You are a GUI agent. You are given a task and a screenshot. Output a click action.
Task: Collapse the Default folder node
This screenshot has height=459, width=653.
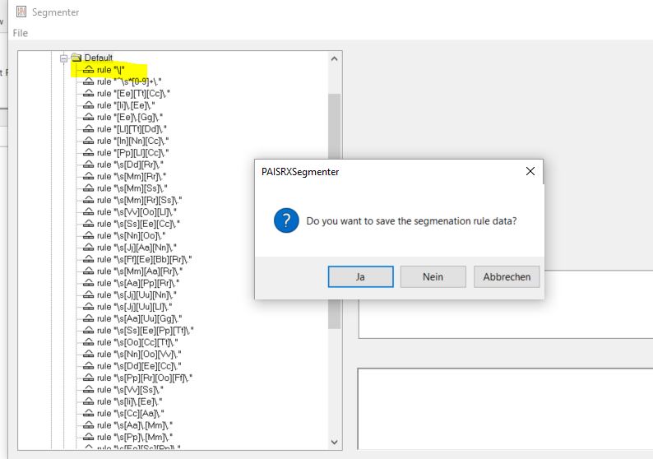(64, 58)
